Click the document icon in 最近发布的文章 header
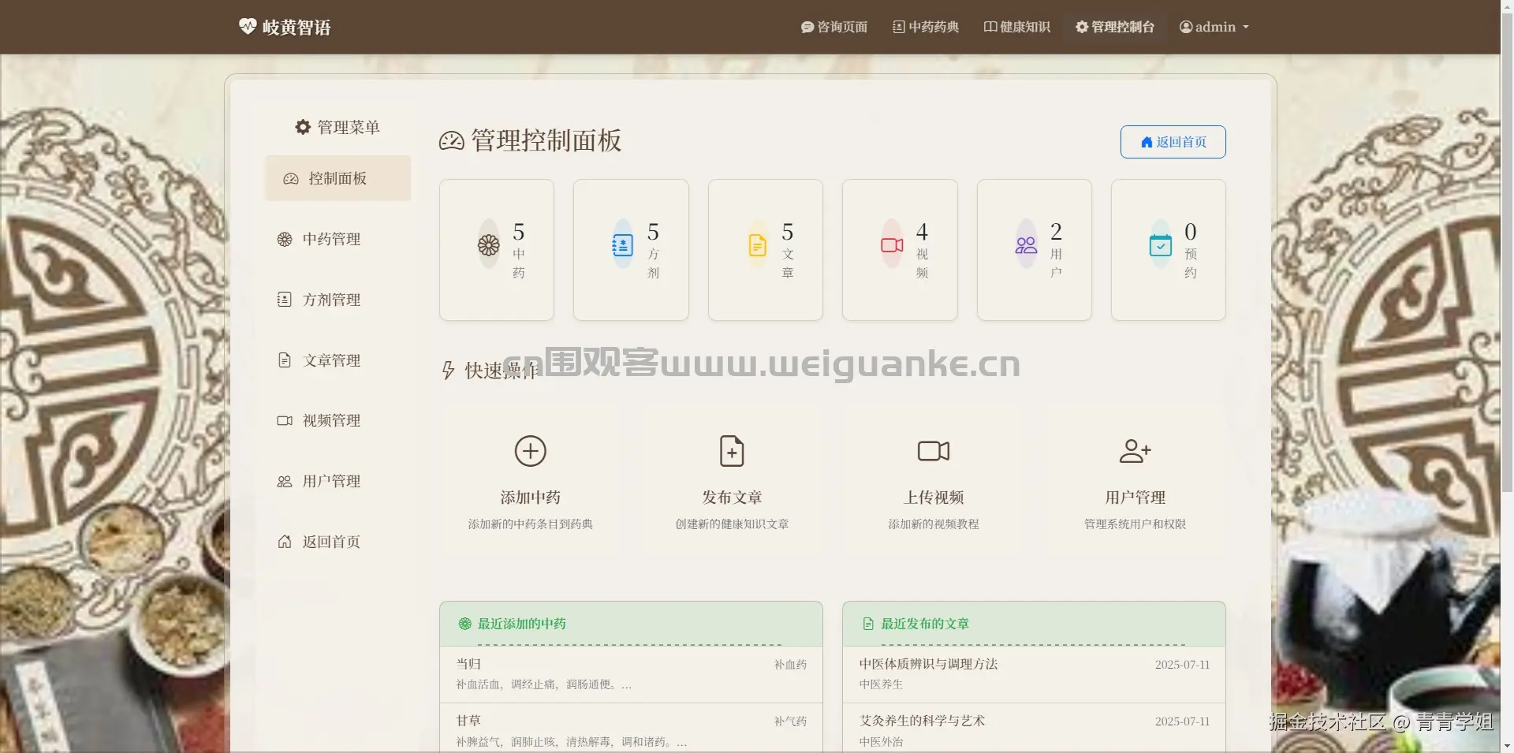This screenshot has width=1514, height=753. click(x=868, y=624)
